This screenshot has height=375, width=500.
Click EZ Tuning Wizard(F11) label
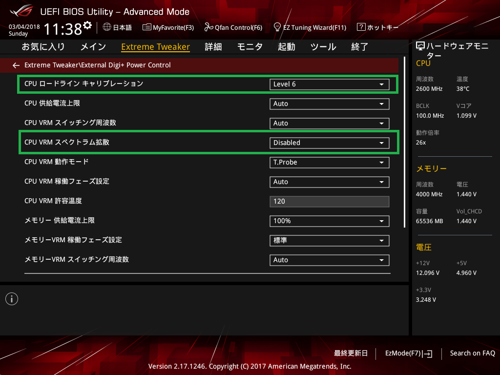click(315, 27)
